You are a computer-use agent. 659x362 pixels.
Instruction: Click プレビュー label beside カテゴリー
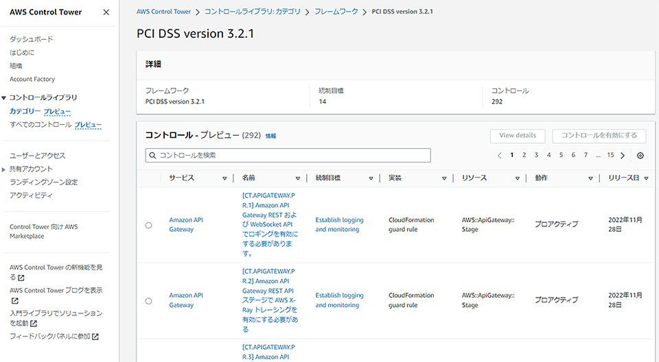(x=57, y=112)
